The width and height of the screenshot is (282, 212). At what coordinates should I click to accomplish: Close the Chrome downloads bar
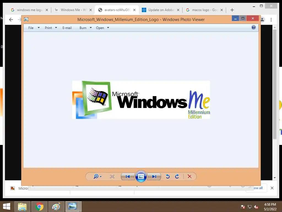[272, 188]
